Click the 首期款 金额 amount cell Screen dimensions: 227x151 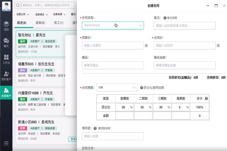(125, 116)
